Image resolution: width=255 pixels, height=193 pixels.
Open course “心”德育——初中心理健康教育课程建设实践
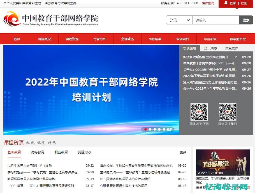41,186
